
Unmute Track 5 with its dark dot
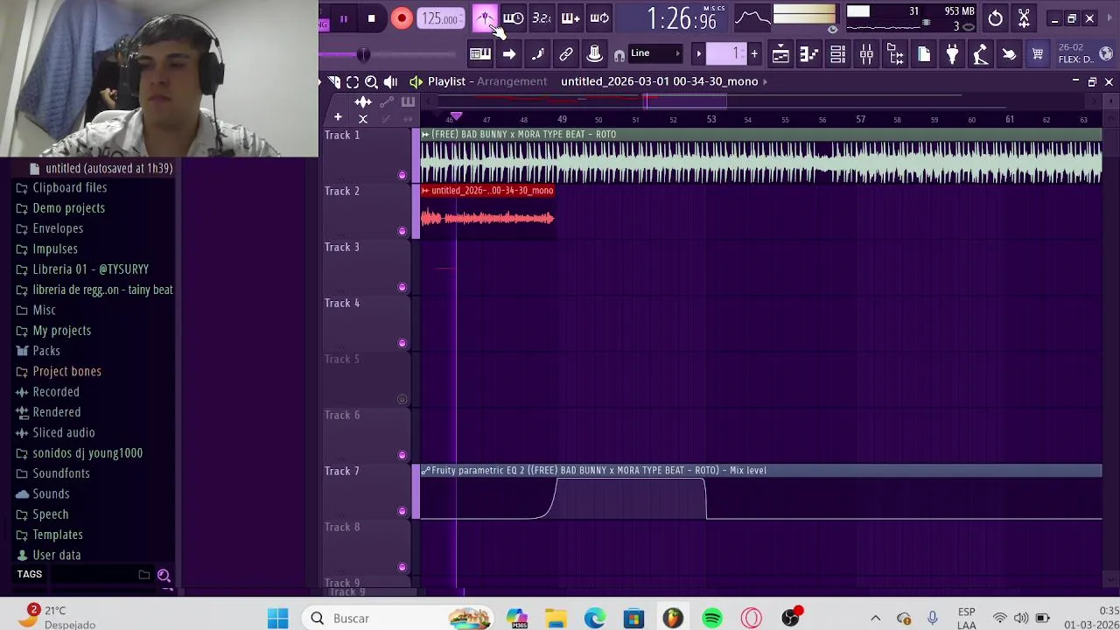coord(402,399)
